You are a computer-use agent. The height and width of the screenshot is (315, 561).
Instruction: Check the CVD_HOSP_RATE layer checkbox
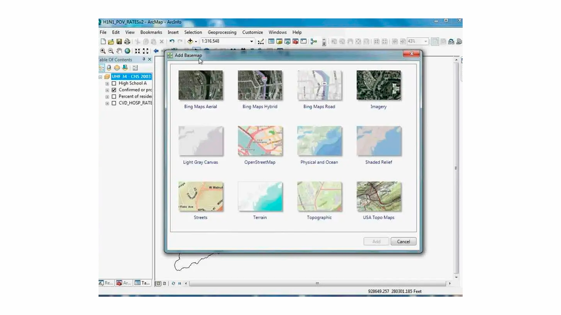click(x=114, y=103)
